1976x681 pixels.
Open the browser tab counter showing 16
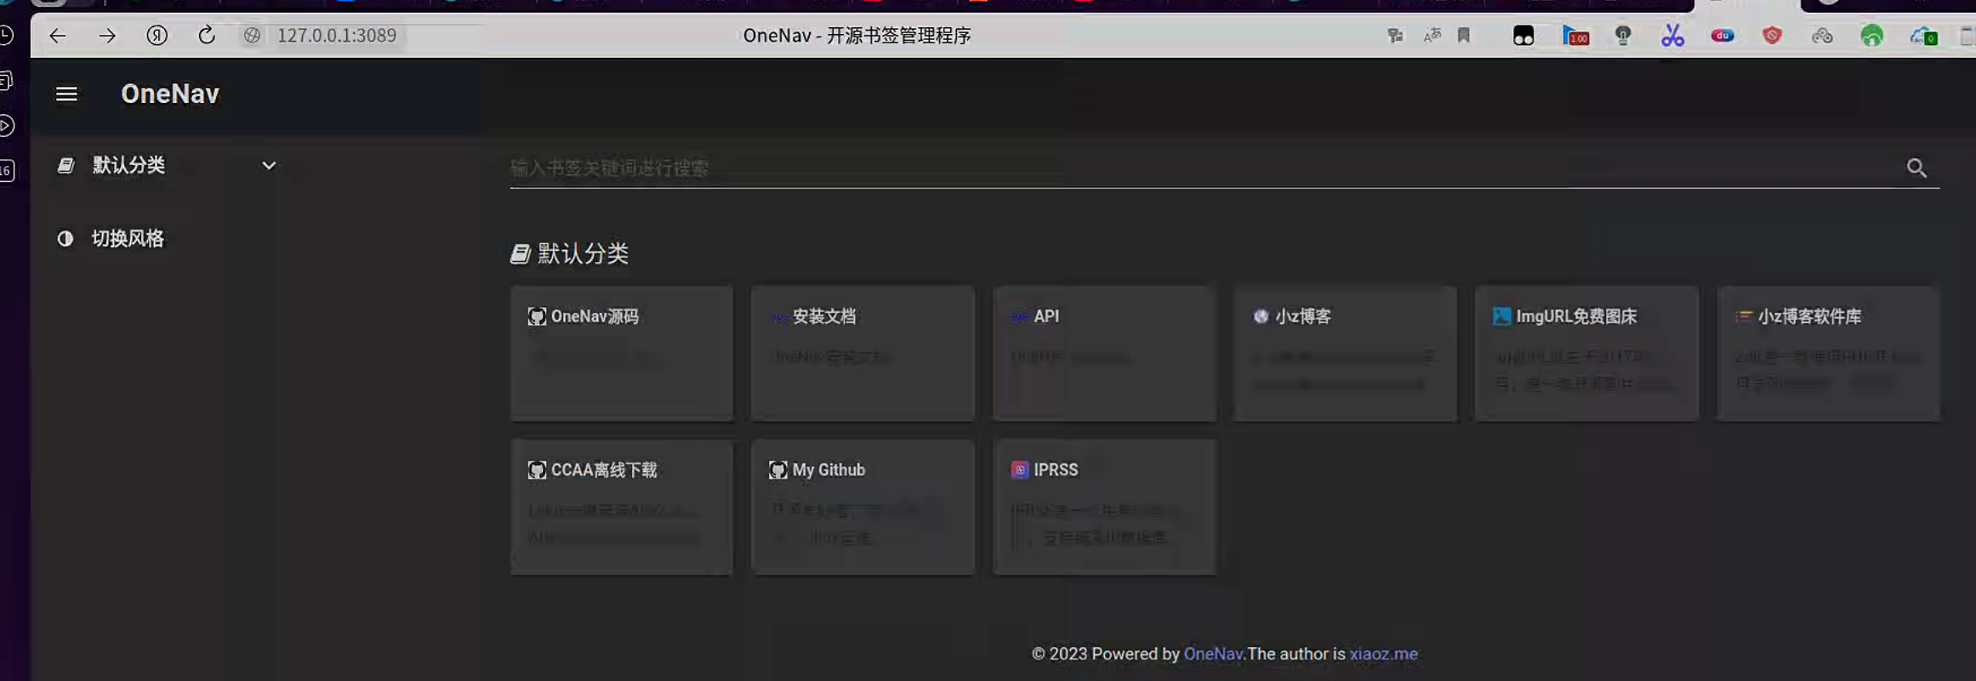click(x=6, y=170)
